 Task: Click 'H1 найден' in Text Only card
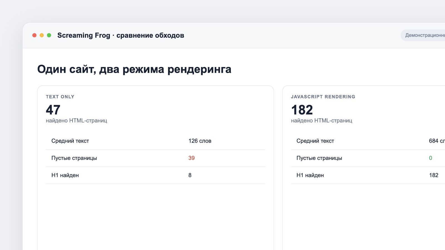tap(65, 175)
